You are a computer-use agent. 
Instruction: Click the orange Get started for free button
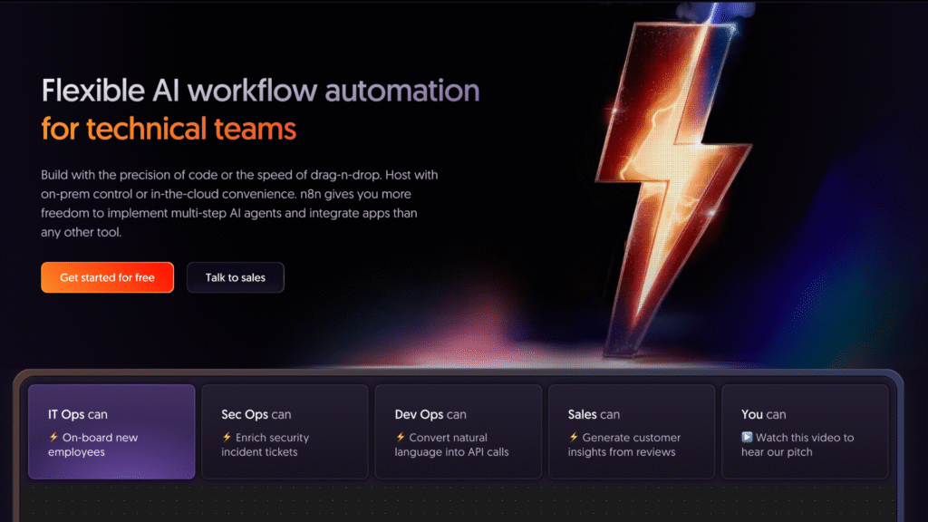point(107,277)
